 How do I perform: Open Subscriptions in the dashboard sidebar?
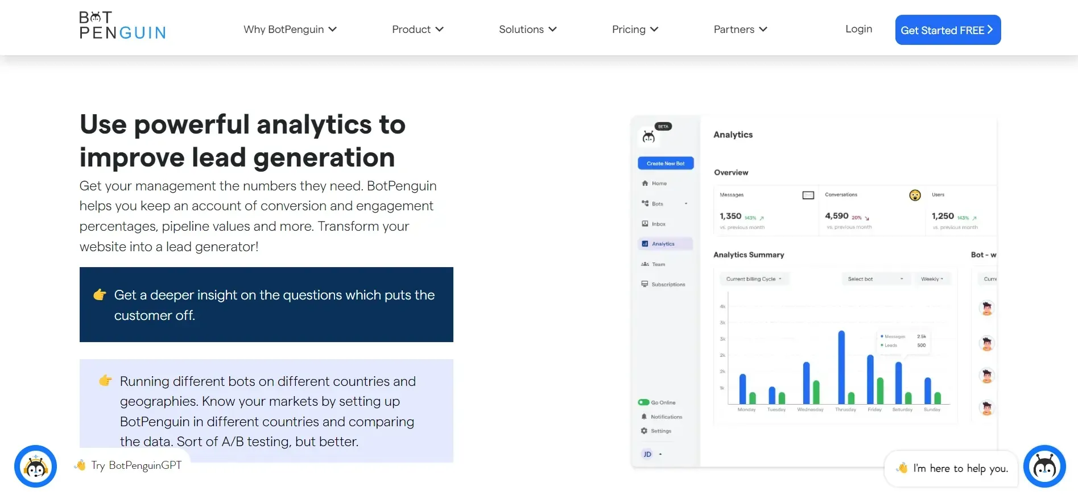click(x=663, y=284)
